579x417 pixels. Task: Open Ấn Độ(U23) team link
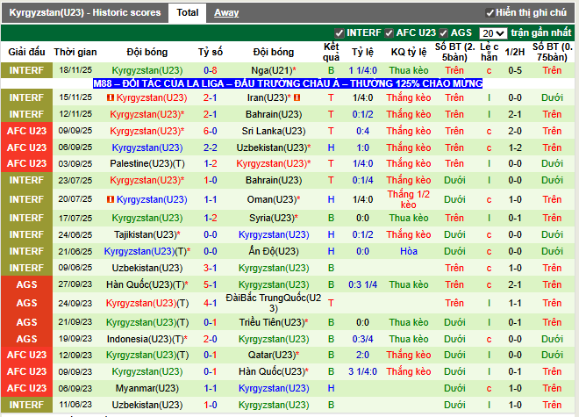(x=274, y=251)
